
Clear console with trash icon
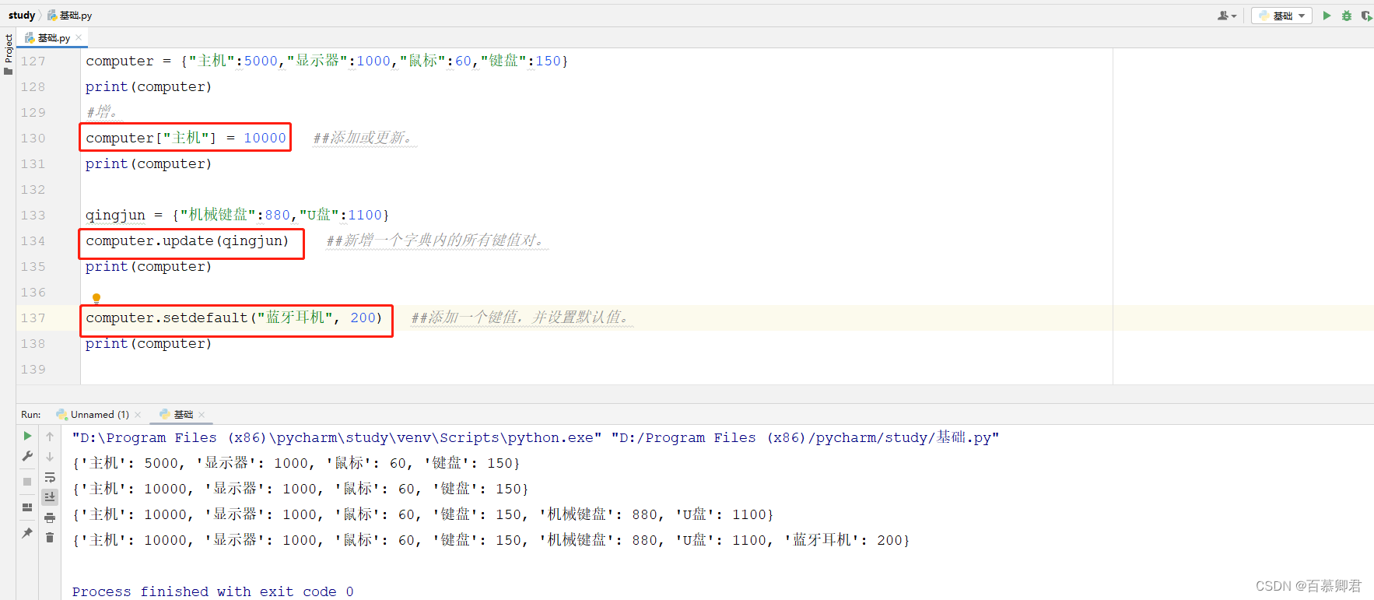click(50, 537)
